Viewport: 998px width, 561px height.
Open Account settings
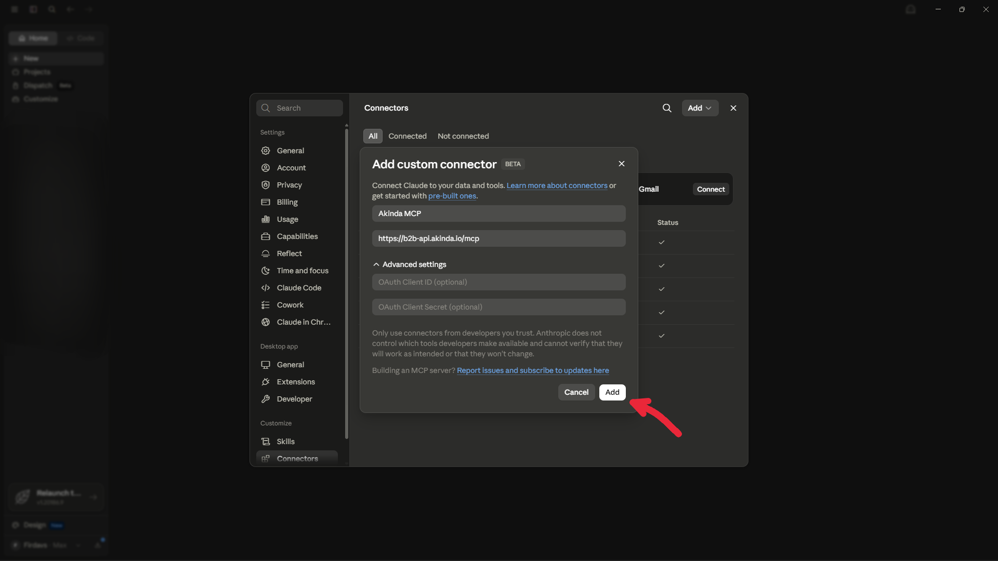click(297, 168)
